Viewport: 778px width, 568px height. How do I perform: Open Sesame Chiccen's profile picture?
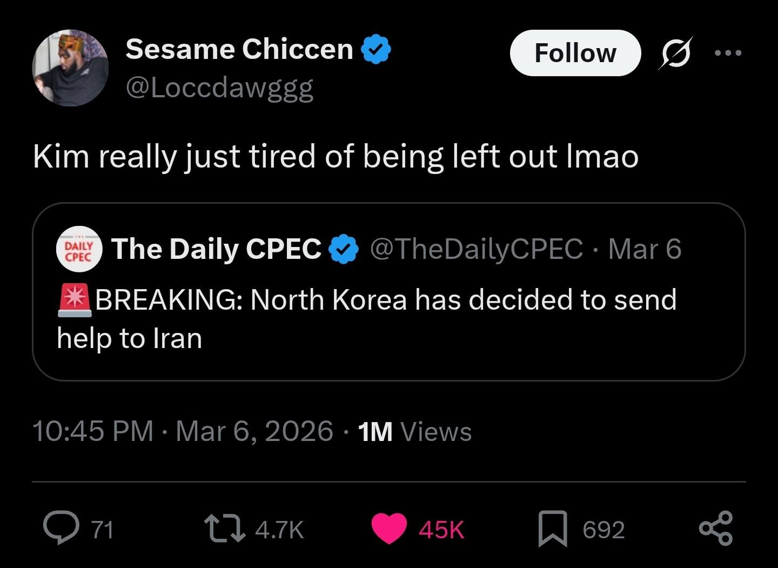pos(70,68)
